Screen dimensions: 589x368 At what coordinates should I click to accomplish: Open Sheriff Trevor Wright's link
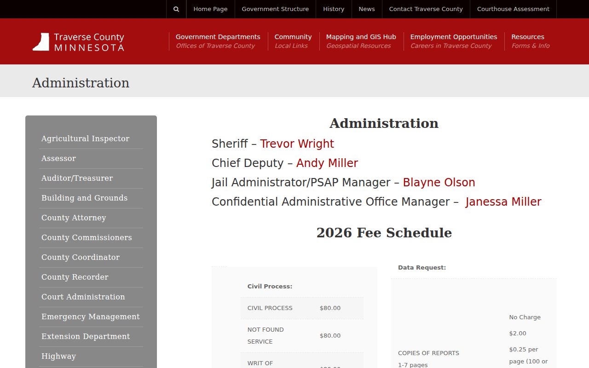coord(297,144)
